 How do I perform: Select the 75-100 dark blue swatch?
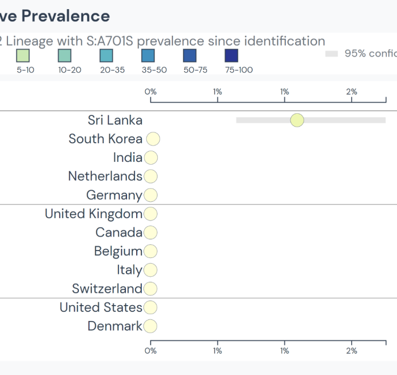point(231,56)
